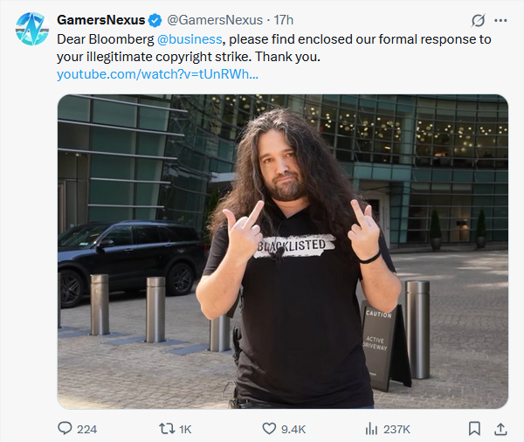Click the GamersNexus profile avatar
Image resolution: width=524 pixels, height=442 pixels.
click(32, 29)
